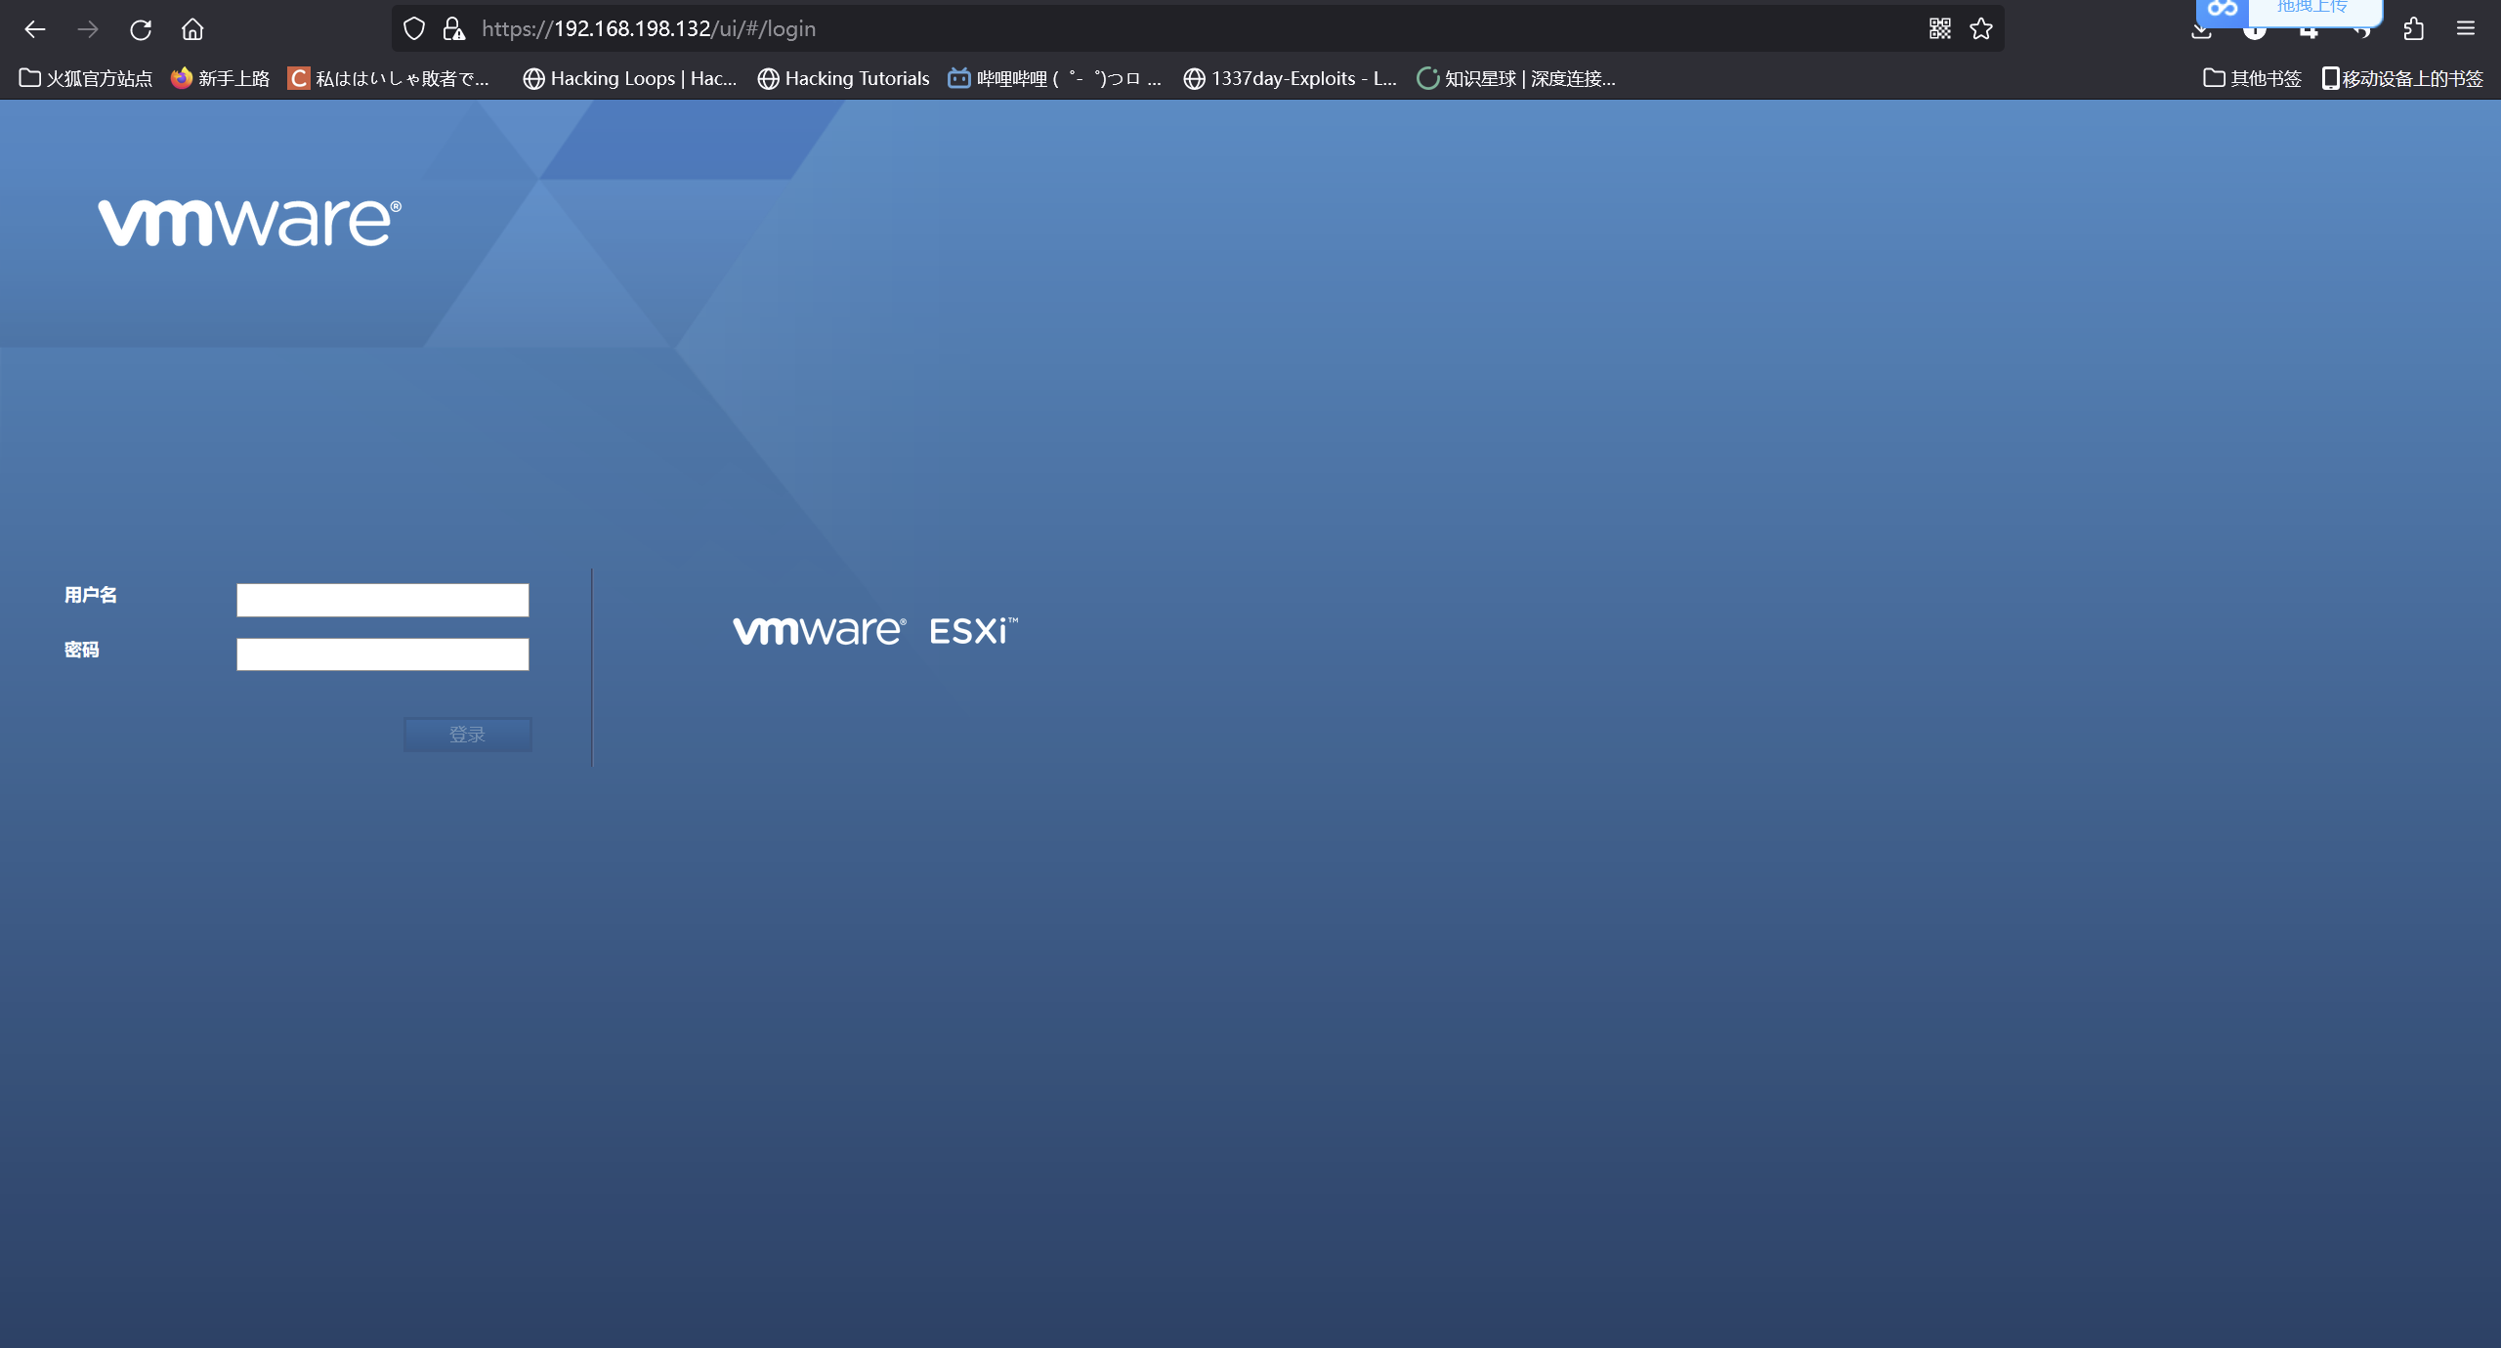Screen dimensions: 2501x1348
Task: Open the 私ははいしゃ敗者で bookmark
Action: pyautogui.click(x=389, y=78)
